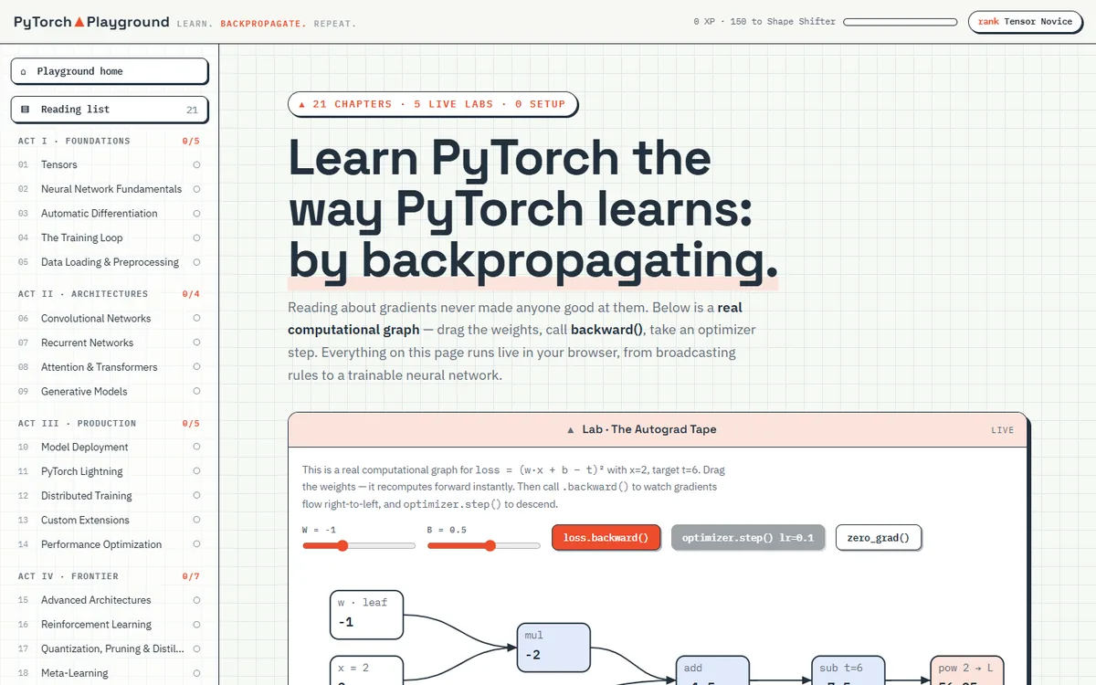This screenshot has height=685, width=1096.
Task: Open Automatic Differentiation chapter
Action: point(109,214)
